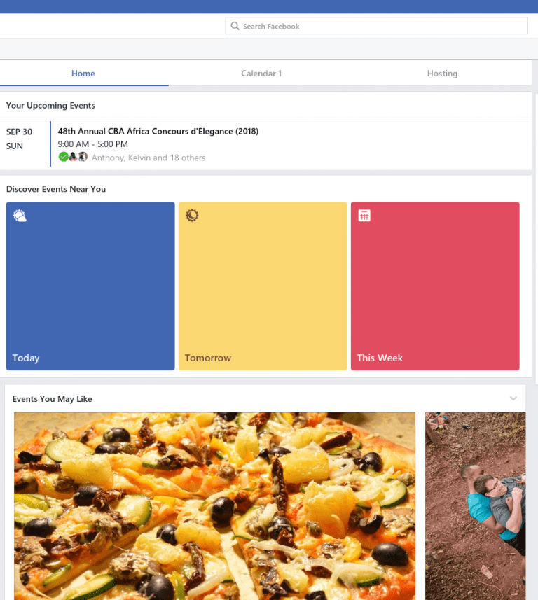538x600 pixels.
Task: Click the SEP 30 date label
Action: tap(19, 132)
